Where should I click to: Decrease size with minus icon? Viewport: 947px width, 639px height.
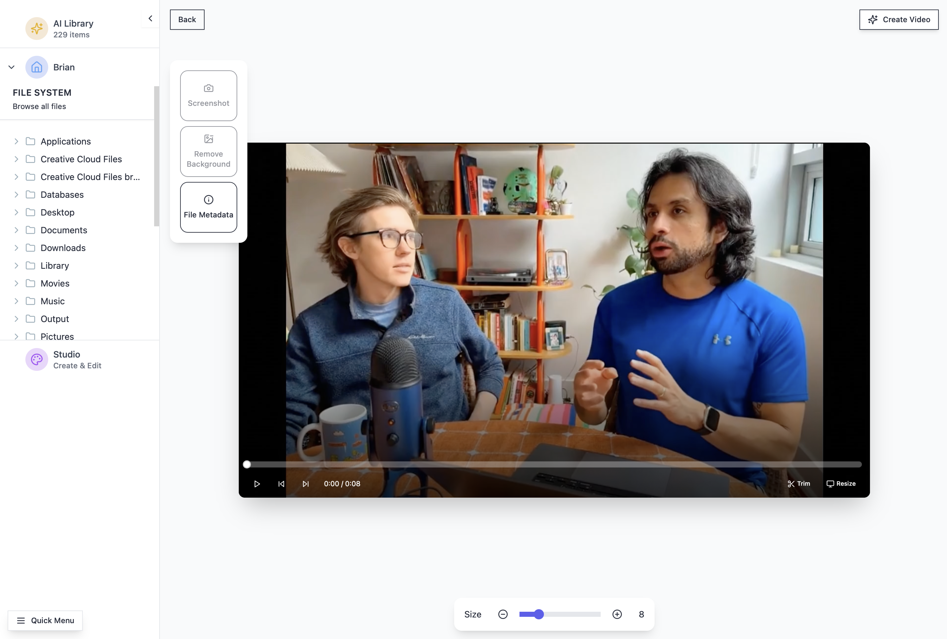click(503, 614)
